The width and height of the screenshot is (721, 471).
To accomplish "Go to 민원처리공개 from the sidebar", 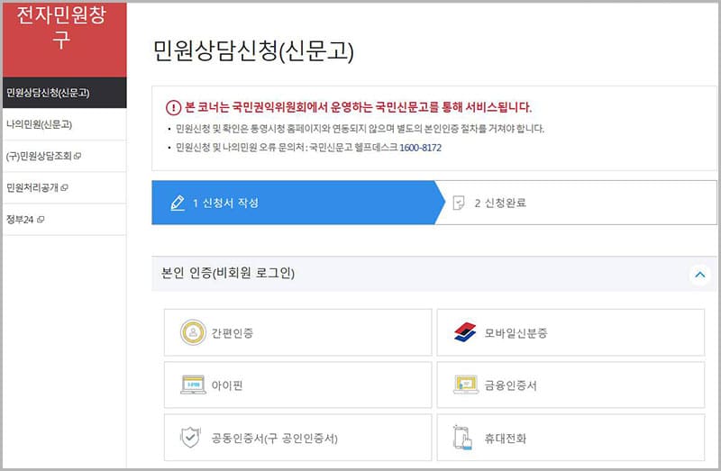I will coord(32,188).
